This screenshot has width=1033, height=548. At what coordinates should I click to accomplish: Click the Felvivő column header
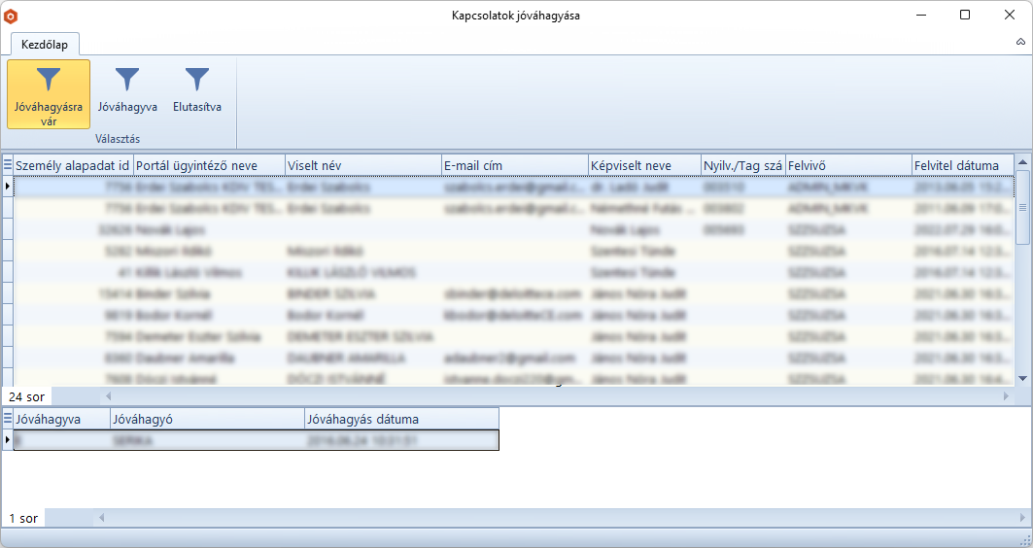pos(847,165)
